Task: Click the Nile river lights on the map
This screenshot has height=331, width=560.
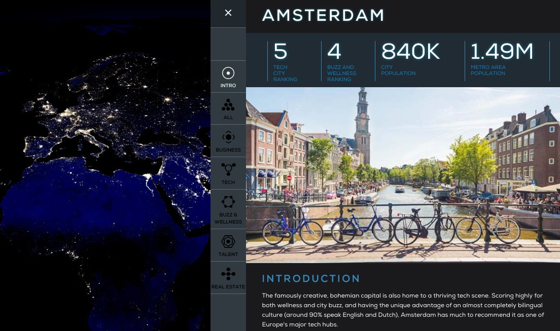Action: click(147, 182)
